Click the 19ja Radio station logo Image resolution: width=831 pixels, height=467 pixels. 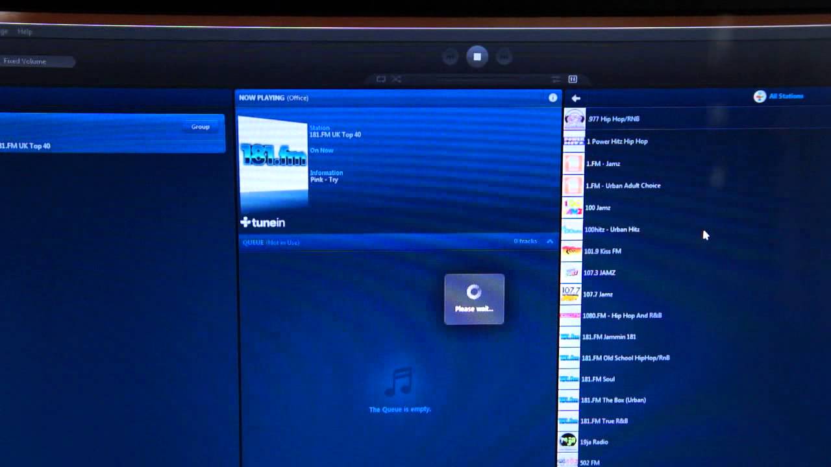point(568,442)
